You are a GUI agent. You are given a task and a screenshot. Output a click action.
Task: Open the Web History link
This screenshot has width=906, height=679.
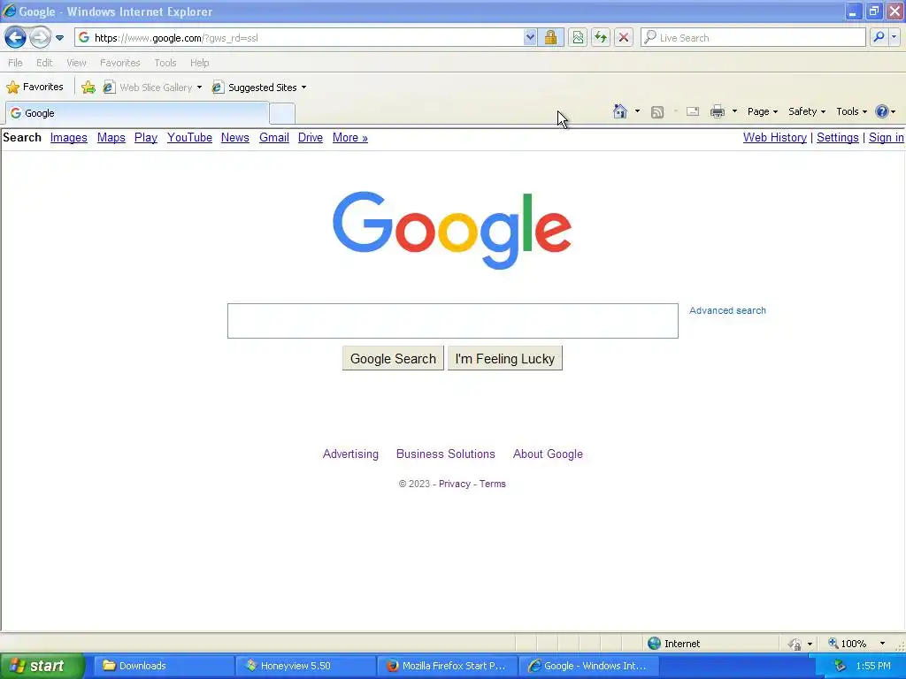pos(775,137)
